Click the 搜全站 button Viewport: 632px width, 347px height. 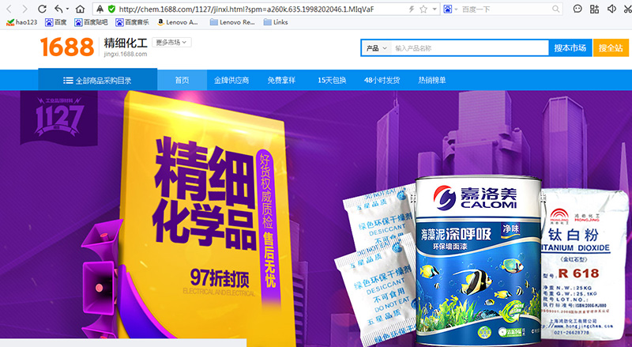[611, 48]
